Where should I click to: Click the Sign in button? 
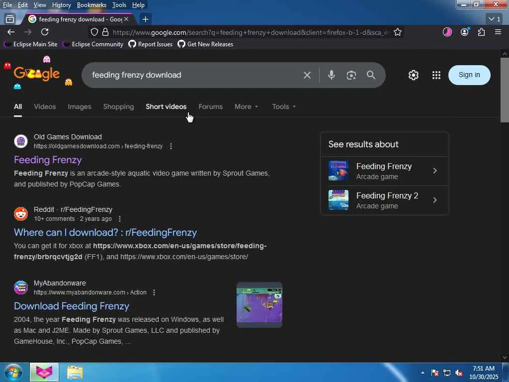[469, 75]
